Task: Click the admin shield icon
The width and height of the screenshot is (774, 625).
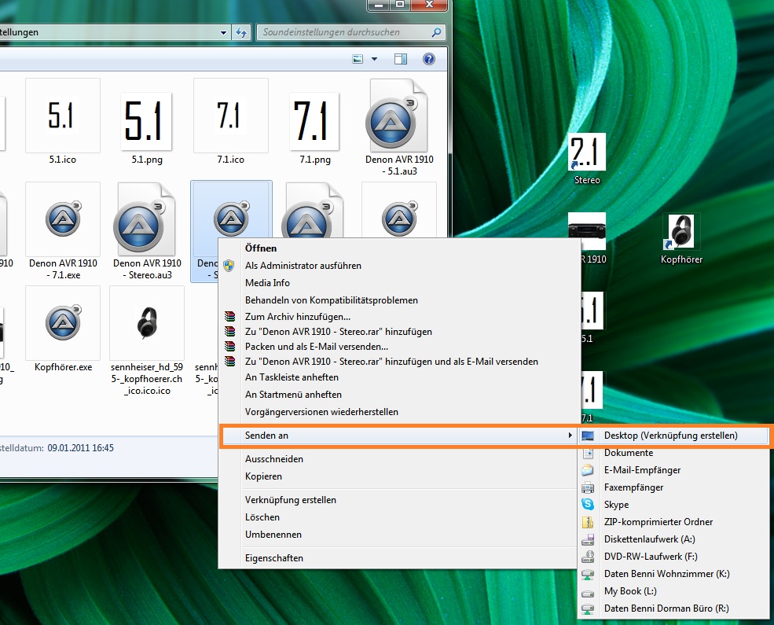Action: click(229, 266)
